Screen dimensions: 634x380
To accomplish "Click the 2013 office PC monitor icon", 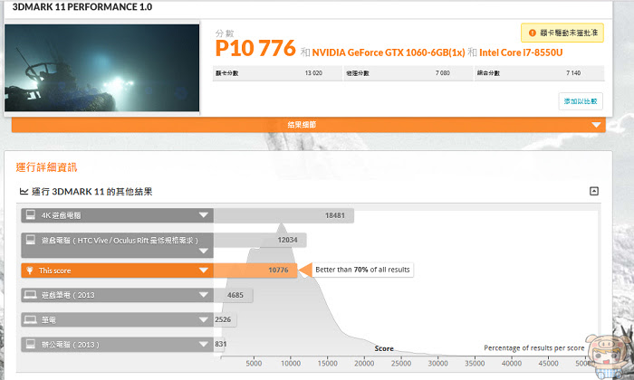I will 30,344.
